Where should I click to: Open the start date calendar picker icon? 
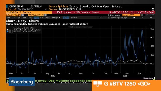[x=23, y=15]
